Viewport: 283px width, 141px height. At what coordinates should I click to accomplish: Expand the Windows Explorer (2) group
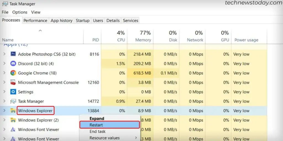[x=4, y=120]
